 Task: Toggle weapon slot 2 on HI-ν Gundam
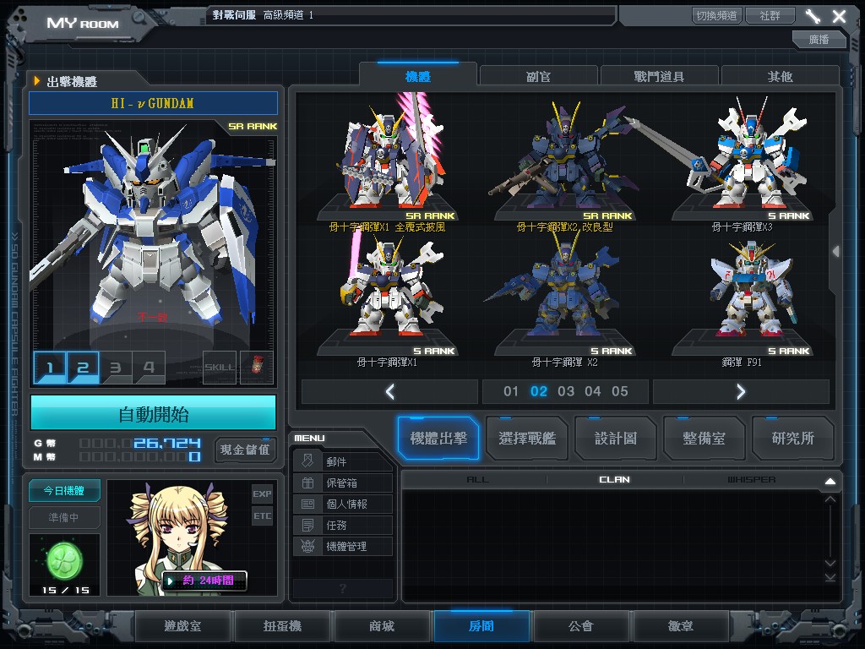(83, 368)
